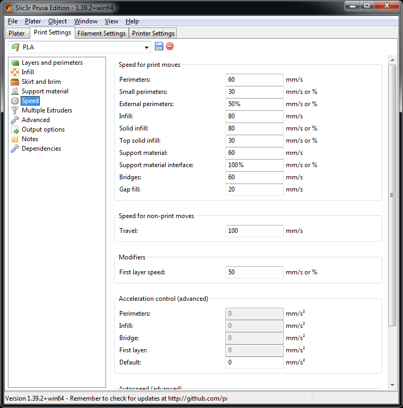Click the Slic3r app logo in title bar
Viewport: 403px width, 408px height.
point(8,8)
